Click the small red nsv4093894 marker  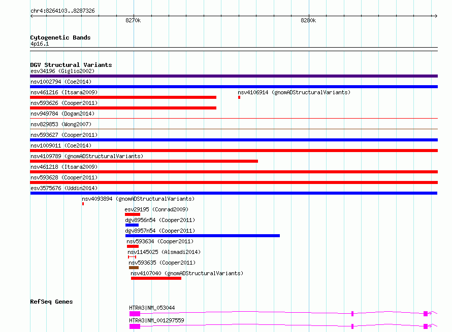click(x=83, y=204)
